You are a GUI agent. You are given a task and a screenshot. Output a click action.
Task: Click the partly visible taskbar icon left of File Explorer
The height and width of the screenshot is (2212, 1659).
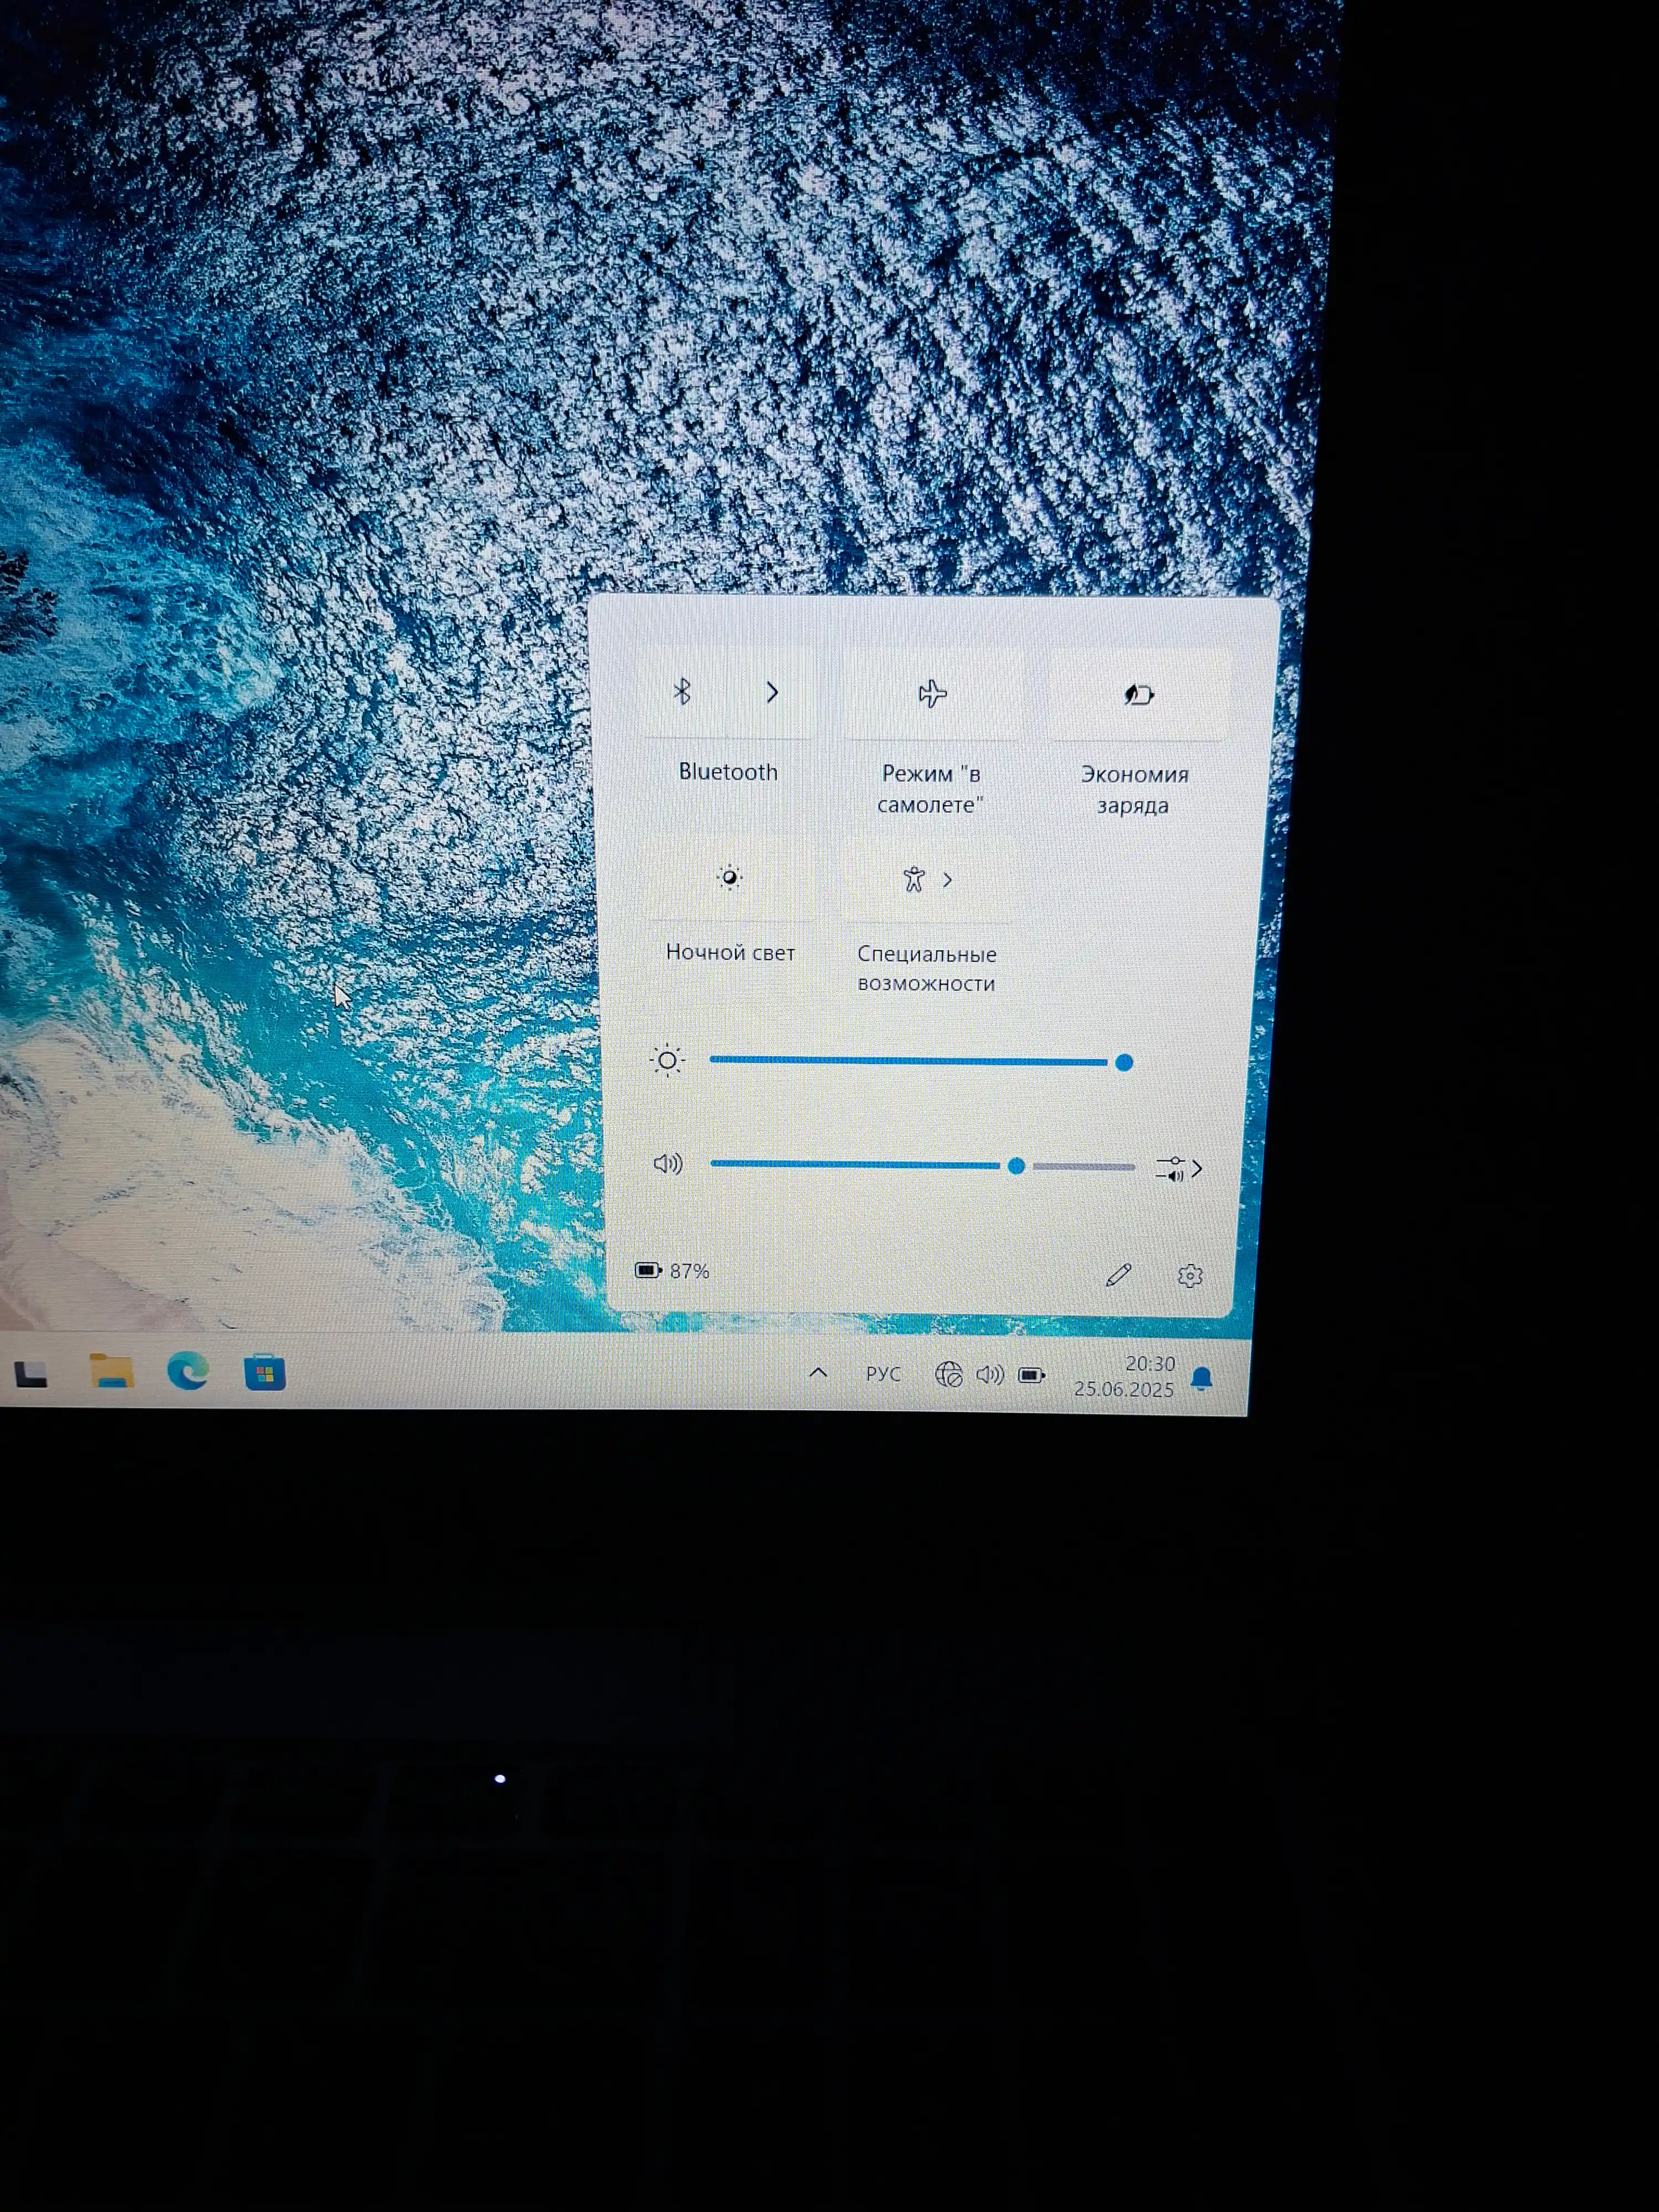tap(30, 1375)
